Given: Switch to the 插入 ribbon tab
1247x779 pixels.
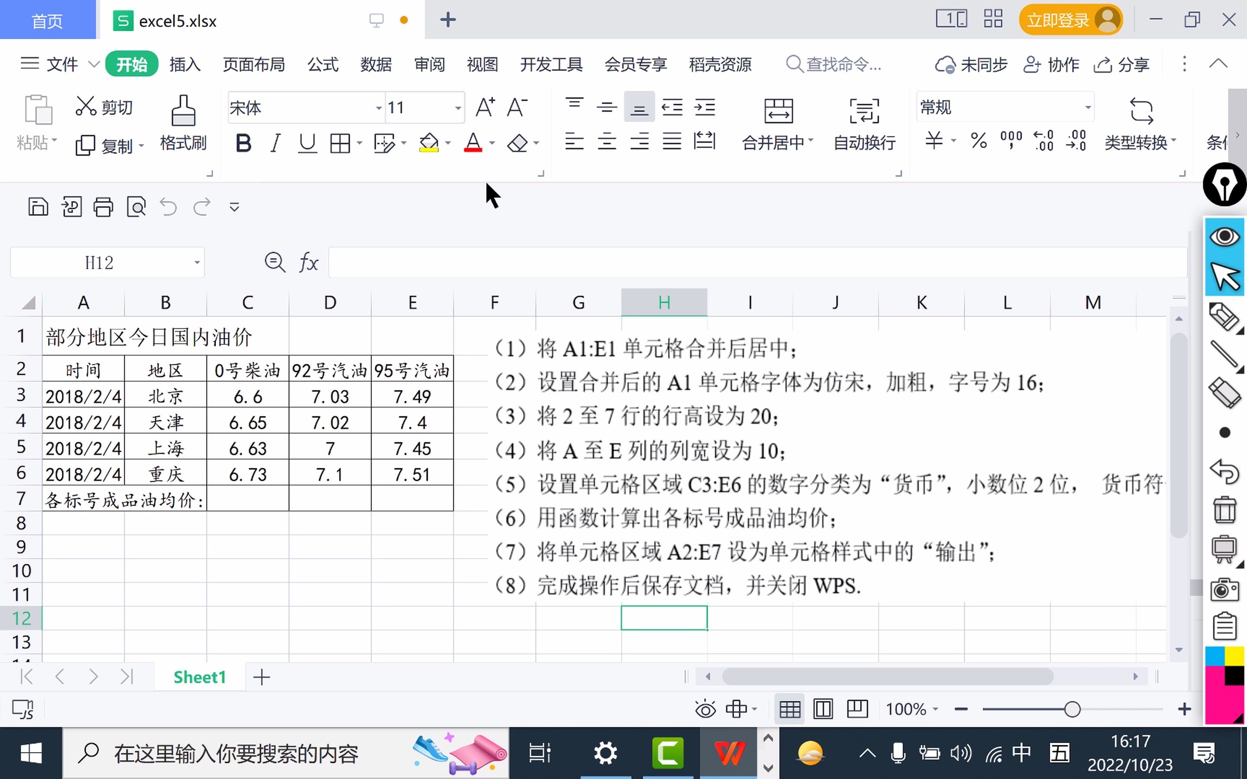Looking at the screenshot, I should point(184,64).
